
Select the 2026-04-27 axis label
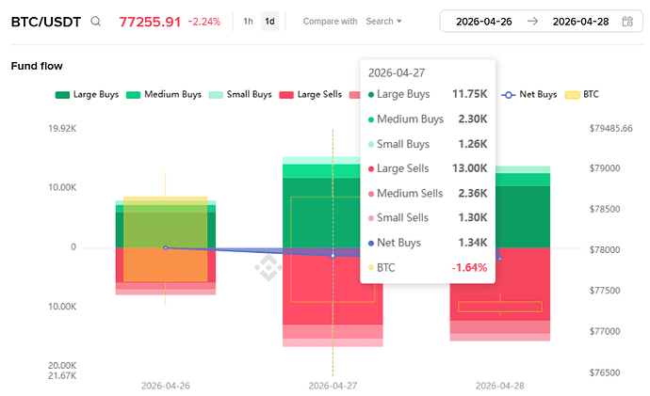(333, 386)
